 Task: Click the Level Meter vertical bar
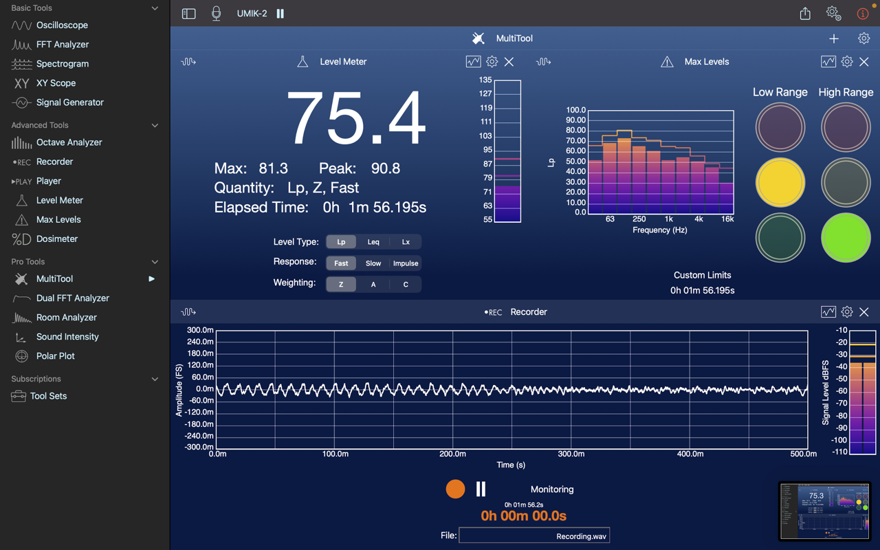click(x=508, y=151)
